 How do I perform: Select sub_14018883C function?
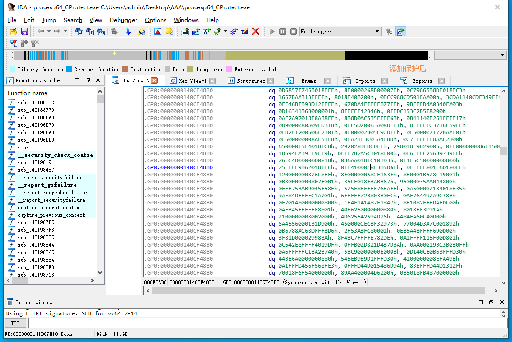(x=36, y=102)
